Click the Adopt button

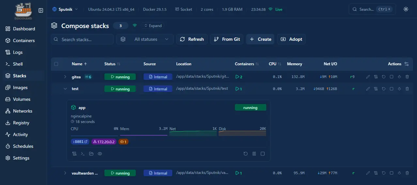(x=291, y=39)
